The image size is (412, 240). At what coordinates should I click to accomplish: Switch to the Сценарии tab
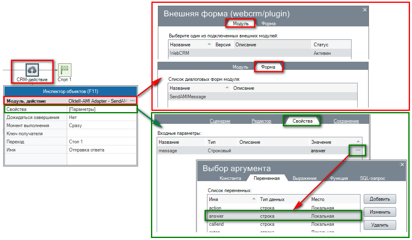click(x=220, y=121)
